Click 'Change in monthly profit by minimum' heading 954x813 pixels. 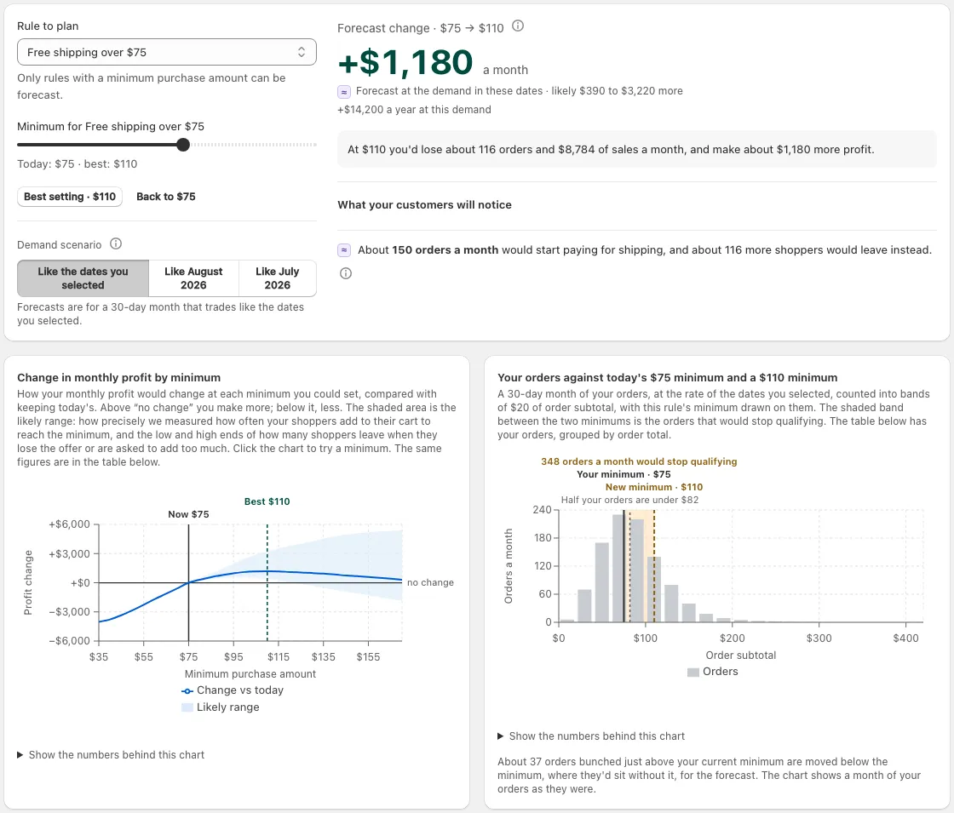click(x=118, y=378)
